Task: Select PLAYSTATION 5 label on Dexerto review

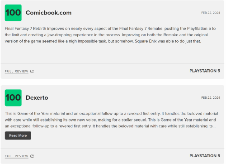Action: pos(205,156)
